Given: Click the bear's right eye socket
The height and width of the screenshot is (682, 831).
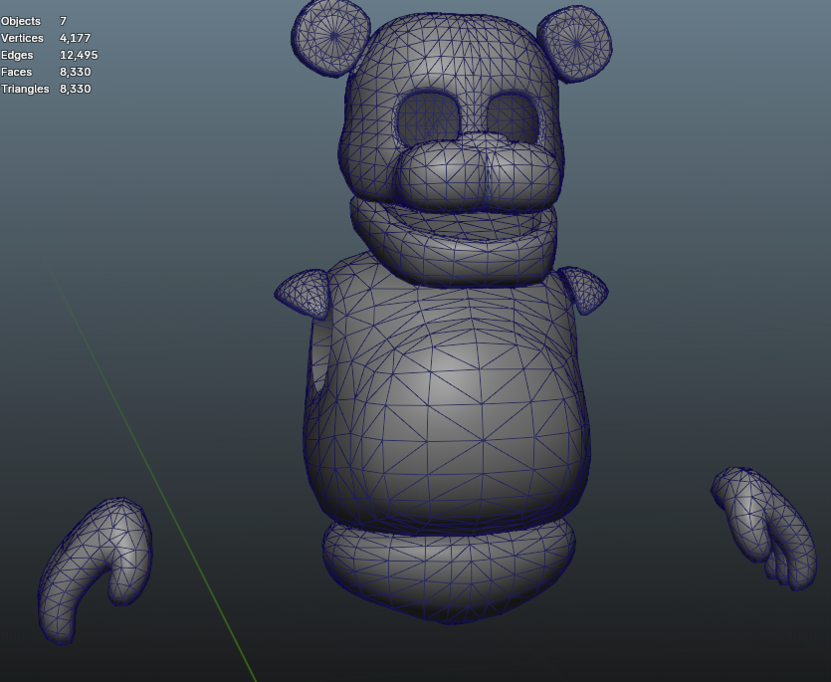Looking at the screenshot, I should point(513,115).
